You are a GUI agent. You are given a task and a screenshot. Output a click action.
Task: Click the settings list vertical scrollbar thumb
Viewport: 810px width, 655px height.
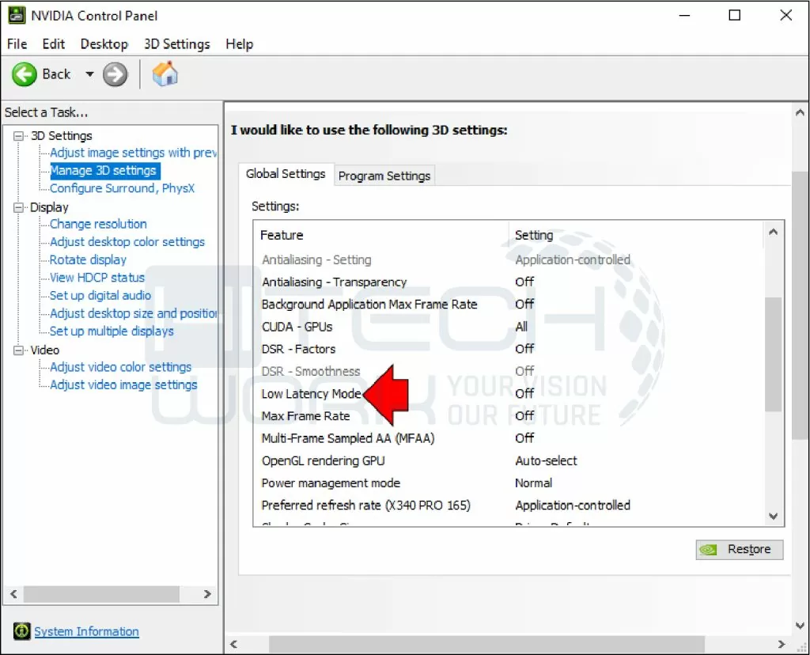coord(774,354)
